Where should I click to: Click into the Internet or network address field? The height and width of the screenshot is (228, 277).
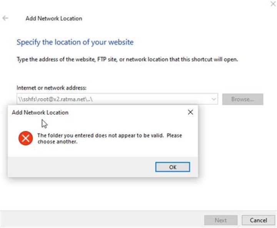pos(114,99)
